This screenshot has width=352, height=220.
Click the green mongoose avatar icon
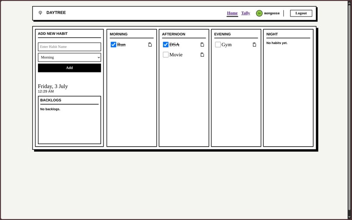point(259,13)
